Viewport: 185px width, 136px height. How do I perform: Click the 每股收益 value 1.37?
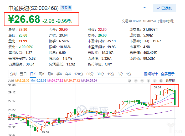(29, 53)
